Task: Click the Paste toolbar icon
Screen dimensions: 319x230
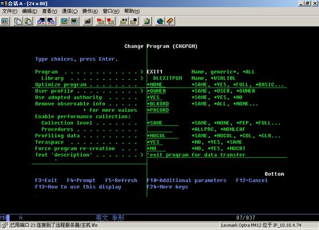Action: pos(28,21)
